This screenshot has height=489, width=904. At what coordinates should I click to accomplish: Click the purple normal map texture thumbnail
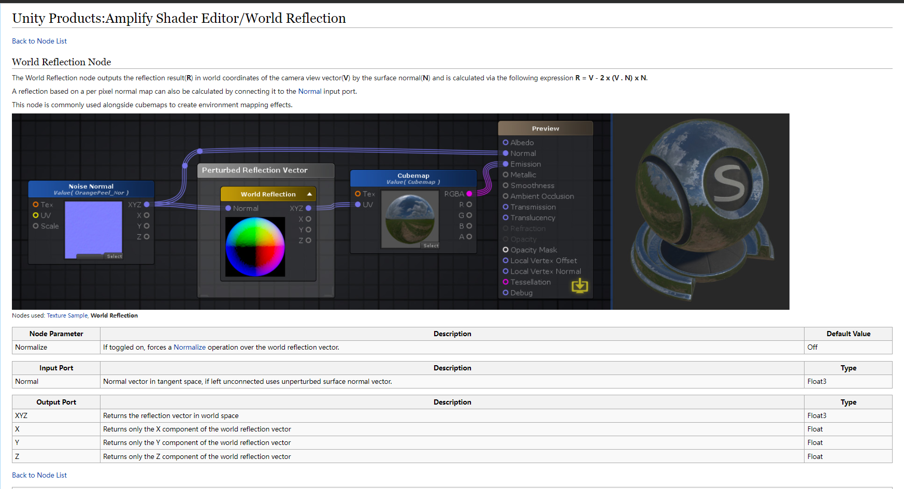pyautogui.click(x=93, y=230)
